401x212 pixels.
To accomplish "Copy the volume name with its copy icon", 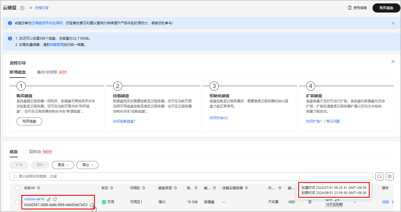I will tap(55, 199).
